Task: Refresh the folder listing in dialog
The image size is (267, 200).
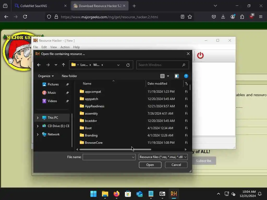Action: pyautogui.click(x=128, y=65)
